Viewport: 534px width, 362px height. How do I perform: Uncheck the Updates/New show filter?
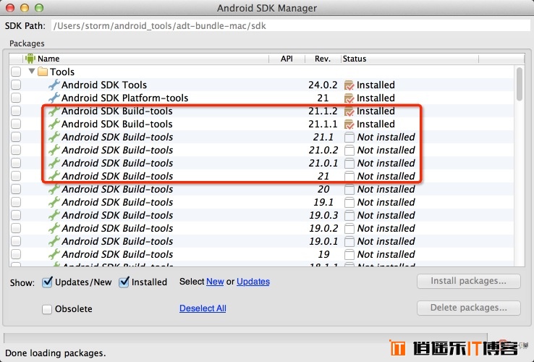47,282
